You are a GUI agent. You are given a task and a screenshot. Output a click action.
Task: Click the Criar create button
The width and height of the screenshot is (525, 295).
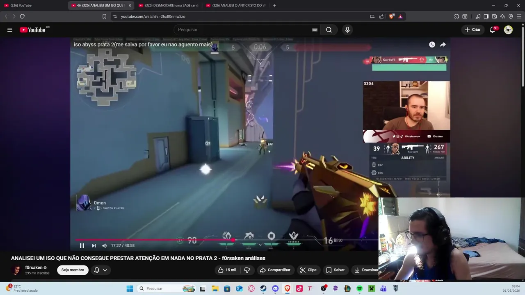pos(472,29)
